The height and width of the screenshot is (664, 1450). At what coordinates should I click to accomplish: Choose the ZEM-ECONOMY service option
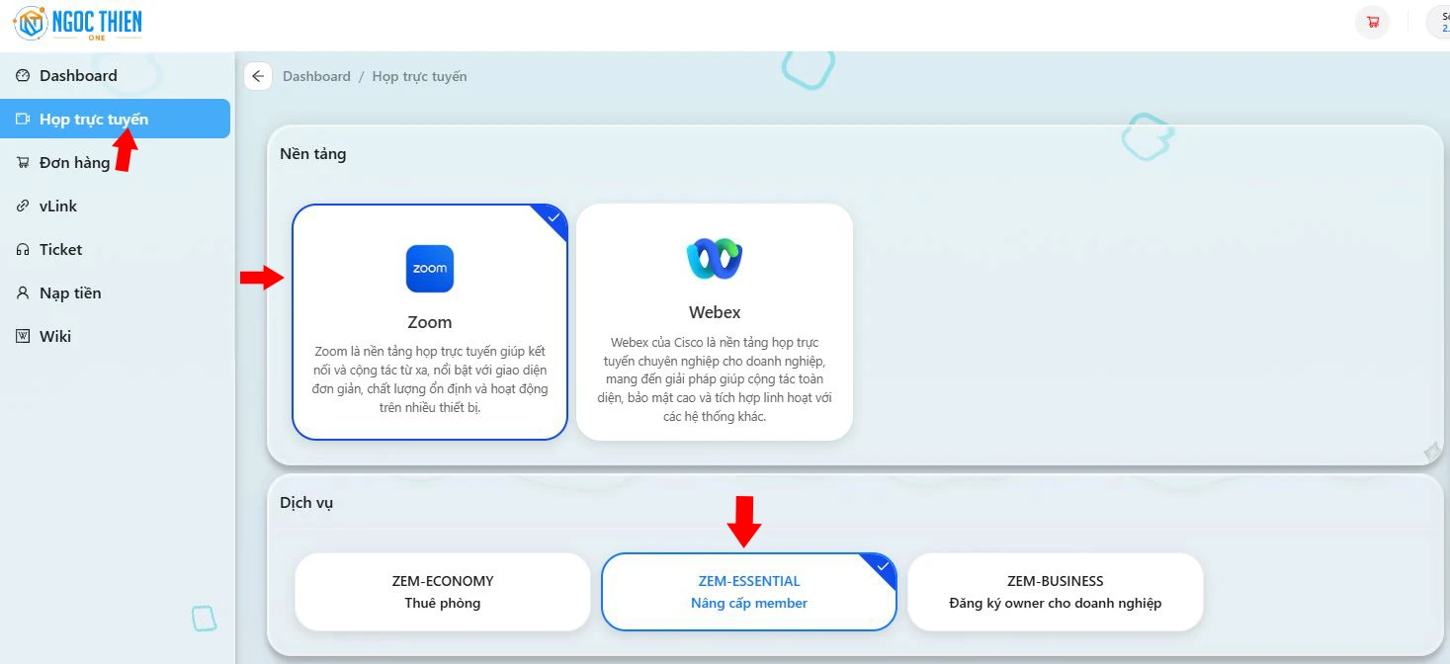click(442, 592)
